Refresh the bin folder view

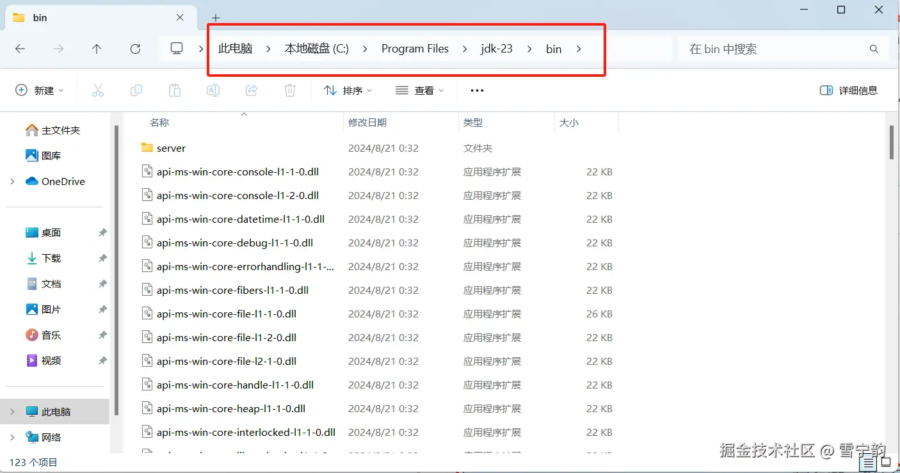coord(135,49)
